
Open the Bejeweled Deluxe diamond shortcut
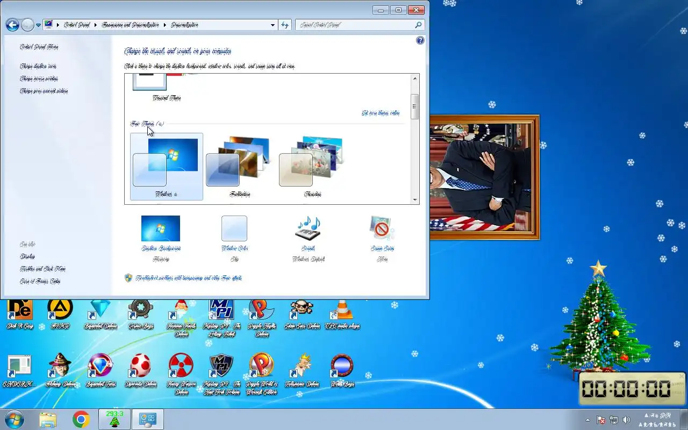101,314
